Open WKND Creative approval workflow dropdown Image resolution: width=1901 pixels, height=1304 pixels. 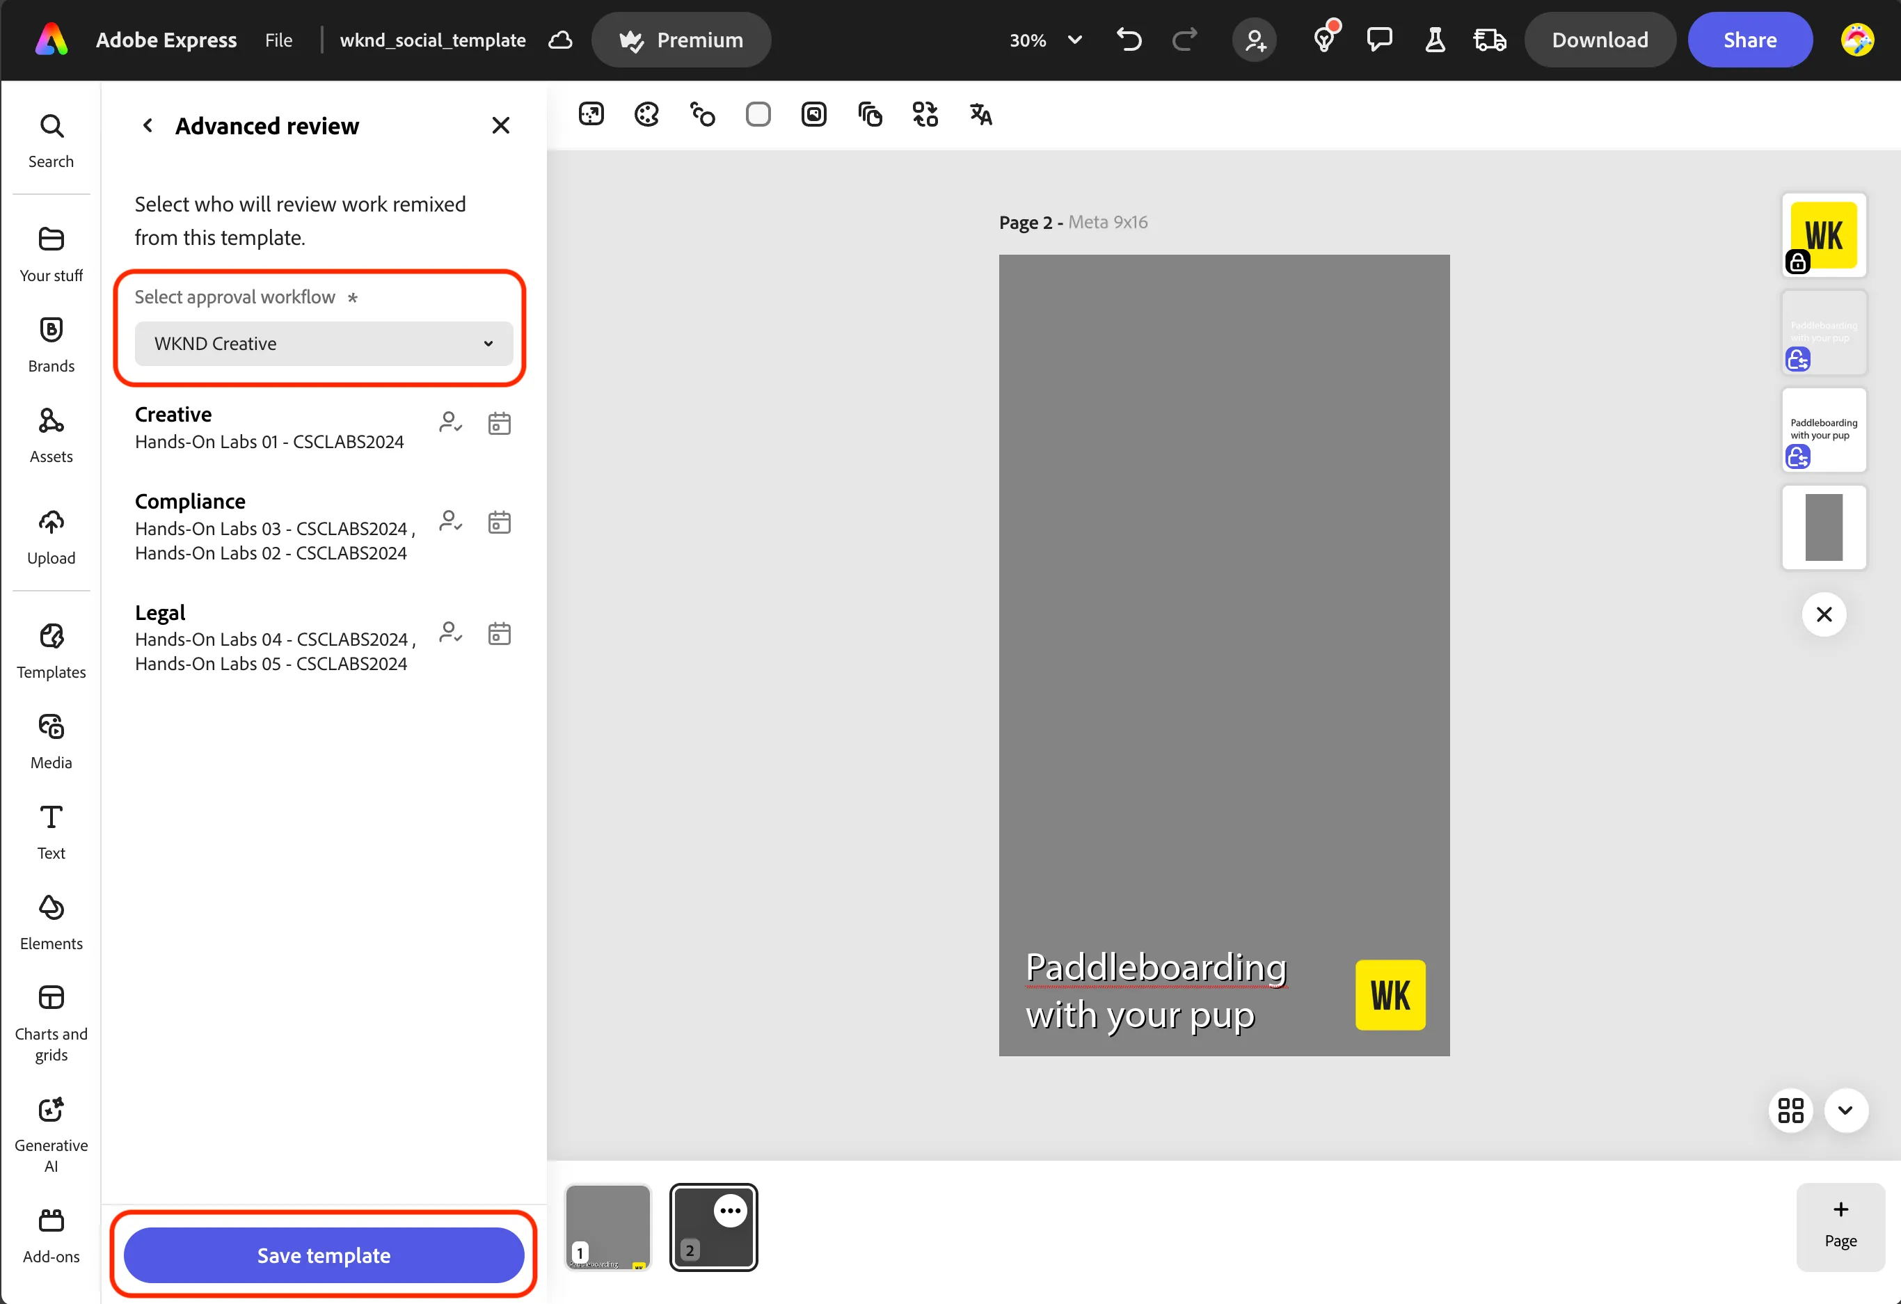tap(324, 344)
